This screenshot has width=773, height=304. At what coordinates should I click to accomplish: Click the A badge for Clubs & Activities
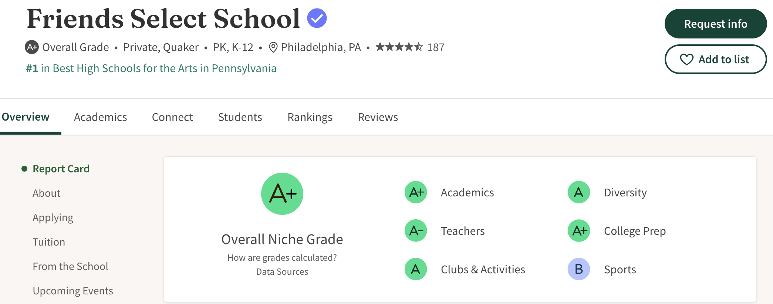click(x=416, y=269)
